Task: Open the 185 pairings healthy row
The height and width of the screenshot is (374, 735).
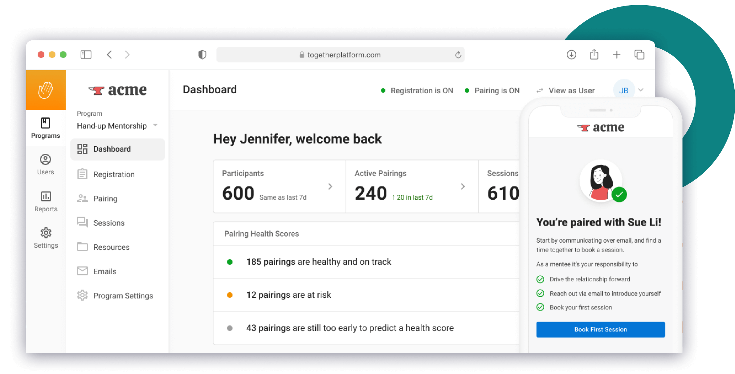Action: [366, 262]
